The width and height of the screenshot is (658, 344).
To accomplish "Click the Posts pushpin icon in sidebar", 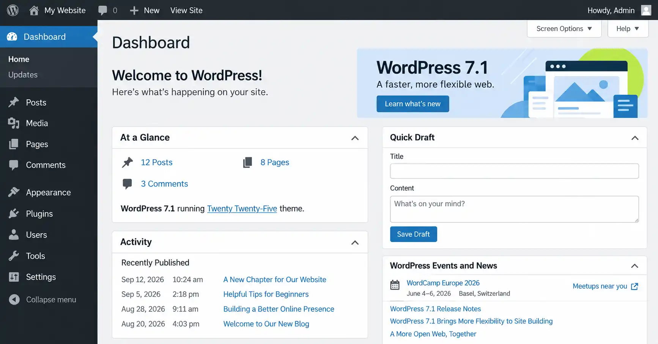I will (14, 102).
